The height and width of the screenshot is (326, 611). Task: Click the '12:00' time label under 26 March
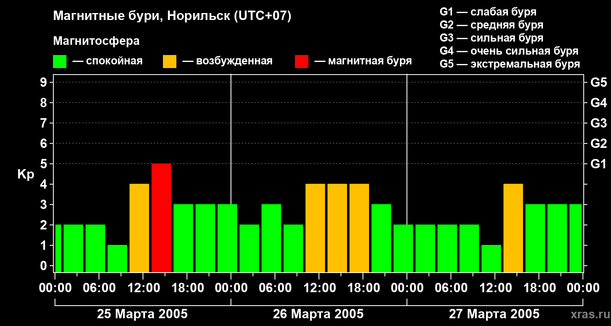[x=319, y=288]
